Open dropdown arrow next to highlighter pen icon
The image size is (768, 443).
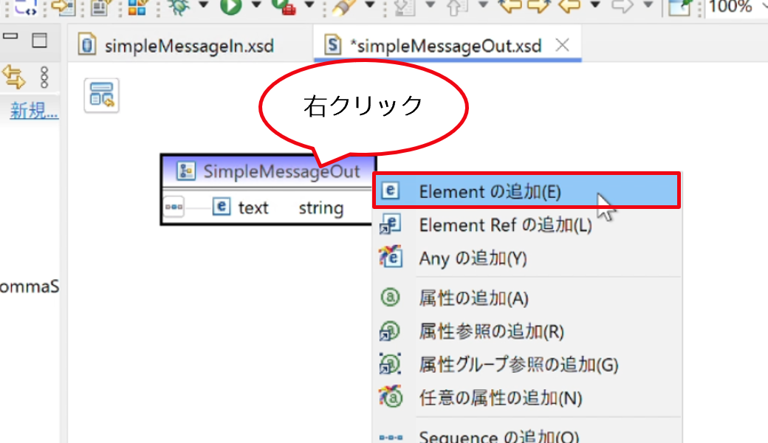370,5
